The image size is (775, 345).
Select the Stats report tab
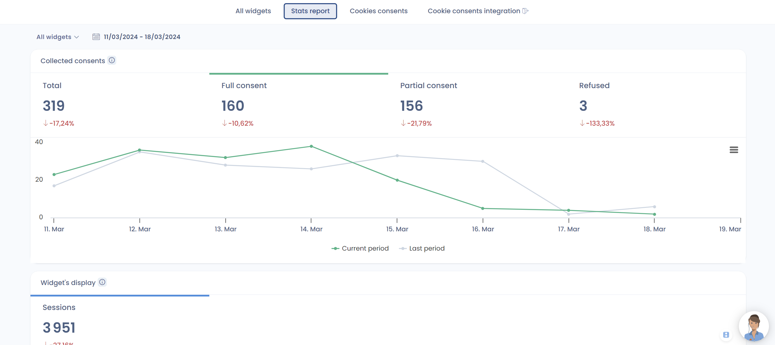point(310,11)
